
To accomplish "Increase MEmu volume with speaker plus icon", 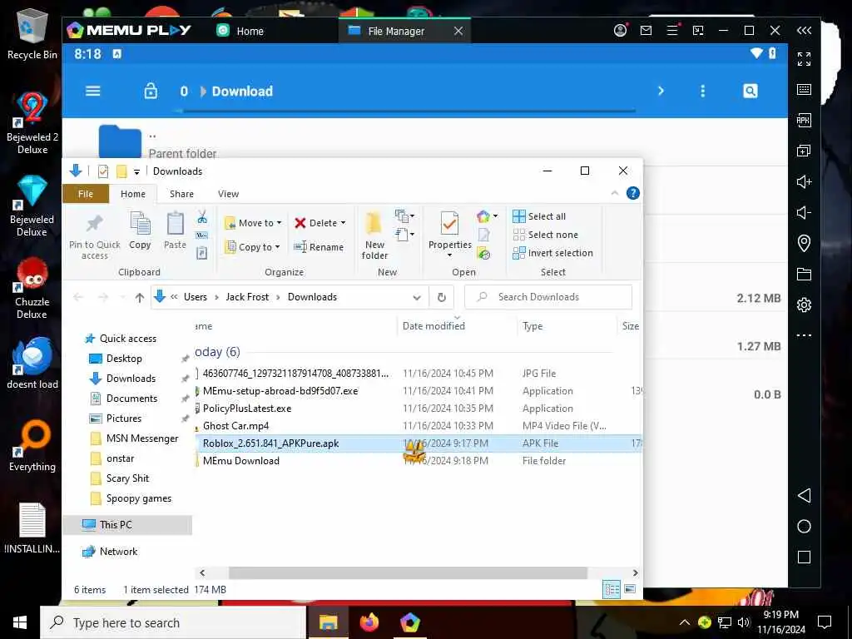I will point(804,181).
